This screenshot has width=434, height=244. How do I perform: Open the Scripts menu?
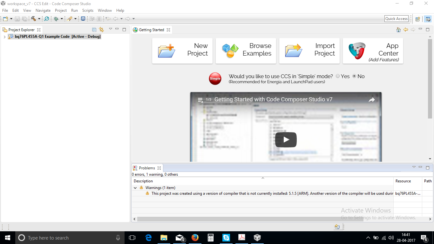88,10
